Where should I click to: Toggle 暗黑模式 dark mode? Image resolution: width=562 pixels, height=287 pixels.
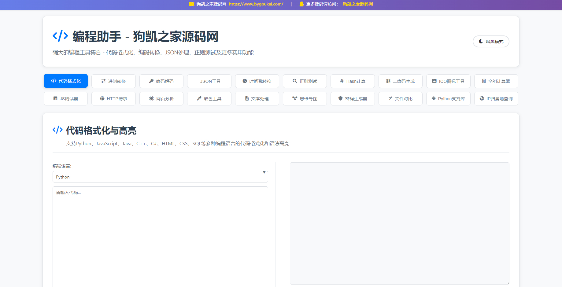(491, 41)
